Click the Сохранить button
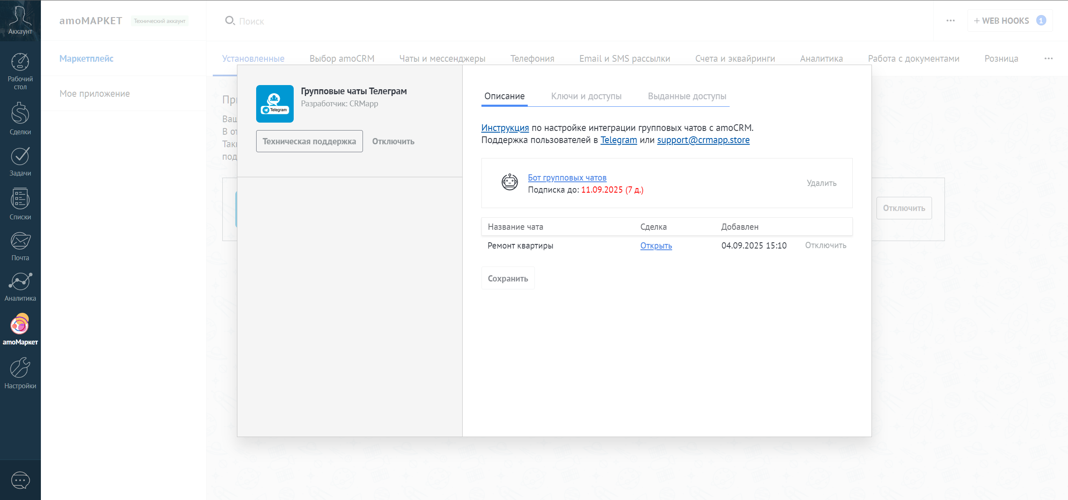 coord(508,279)
